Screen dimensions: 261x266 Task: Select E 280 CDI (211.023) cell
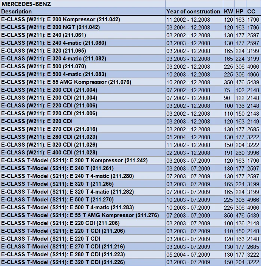tap(83, 137)
